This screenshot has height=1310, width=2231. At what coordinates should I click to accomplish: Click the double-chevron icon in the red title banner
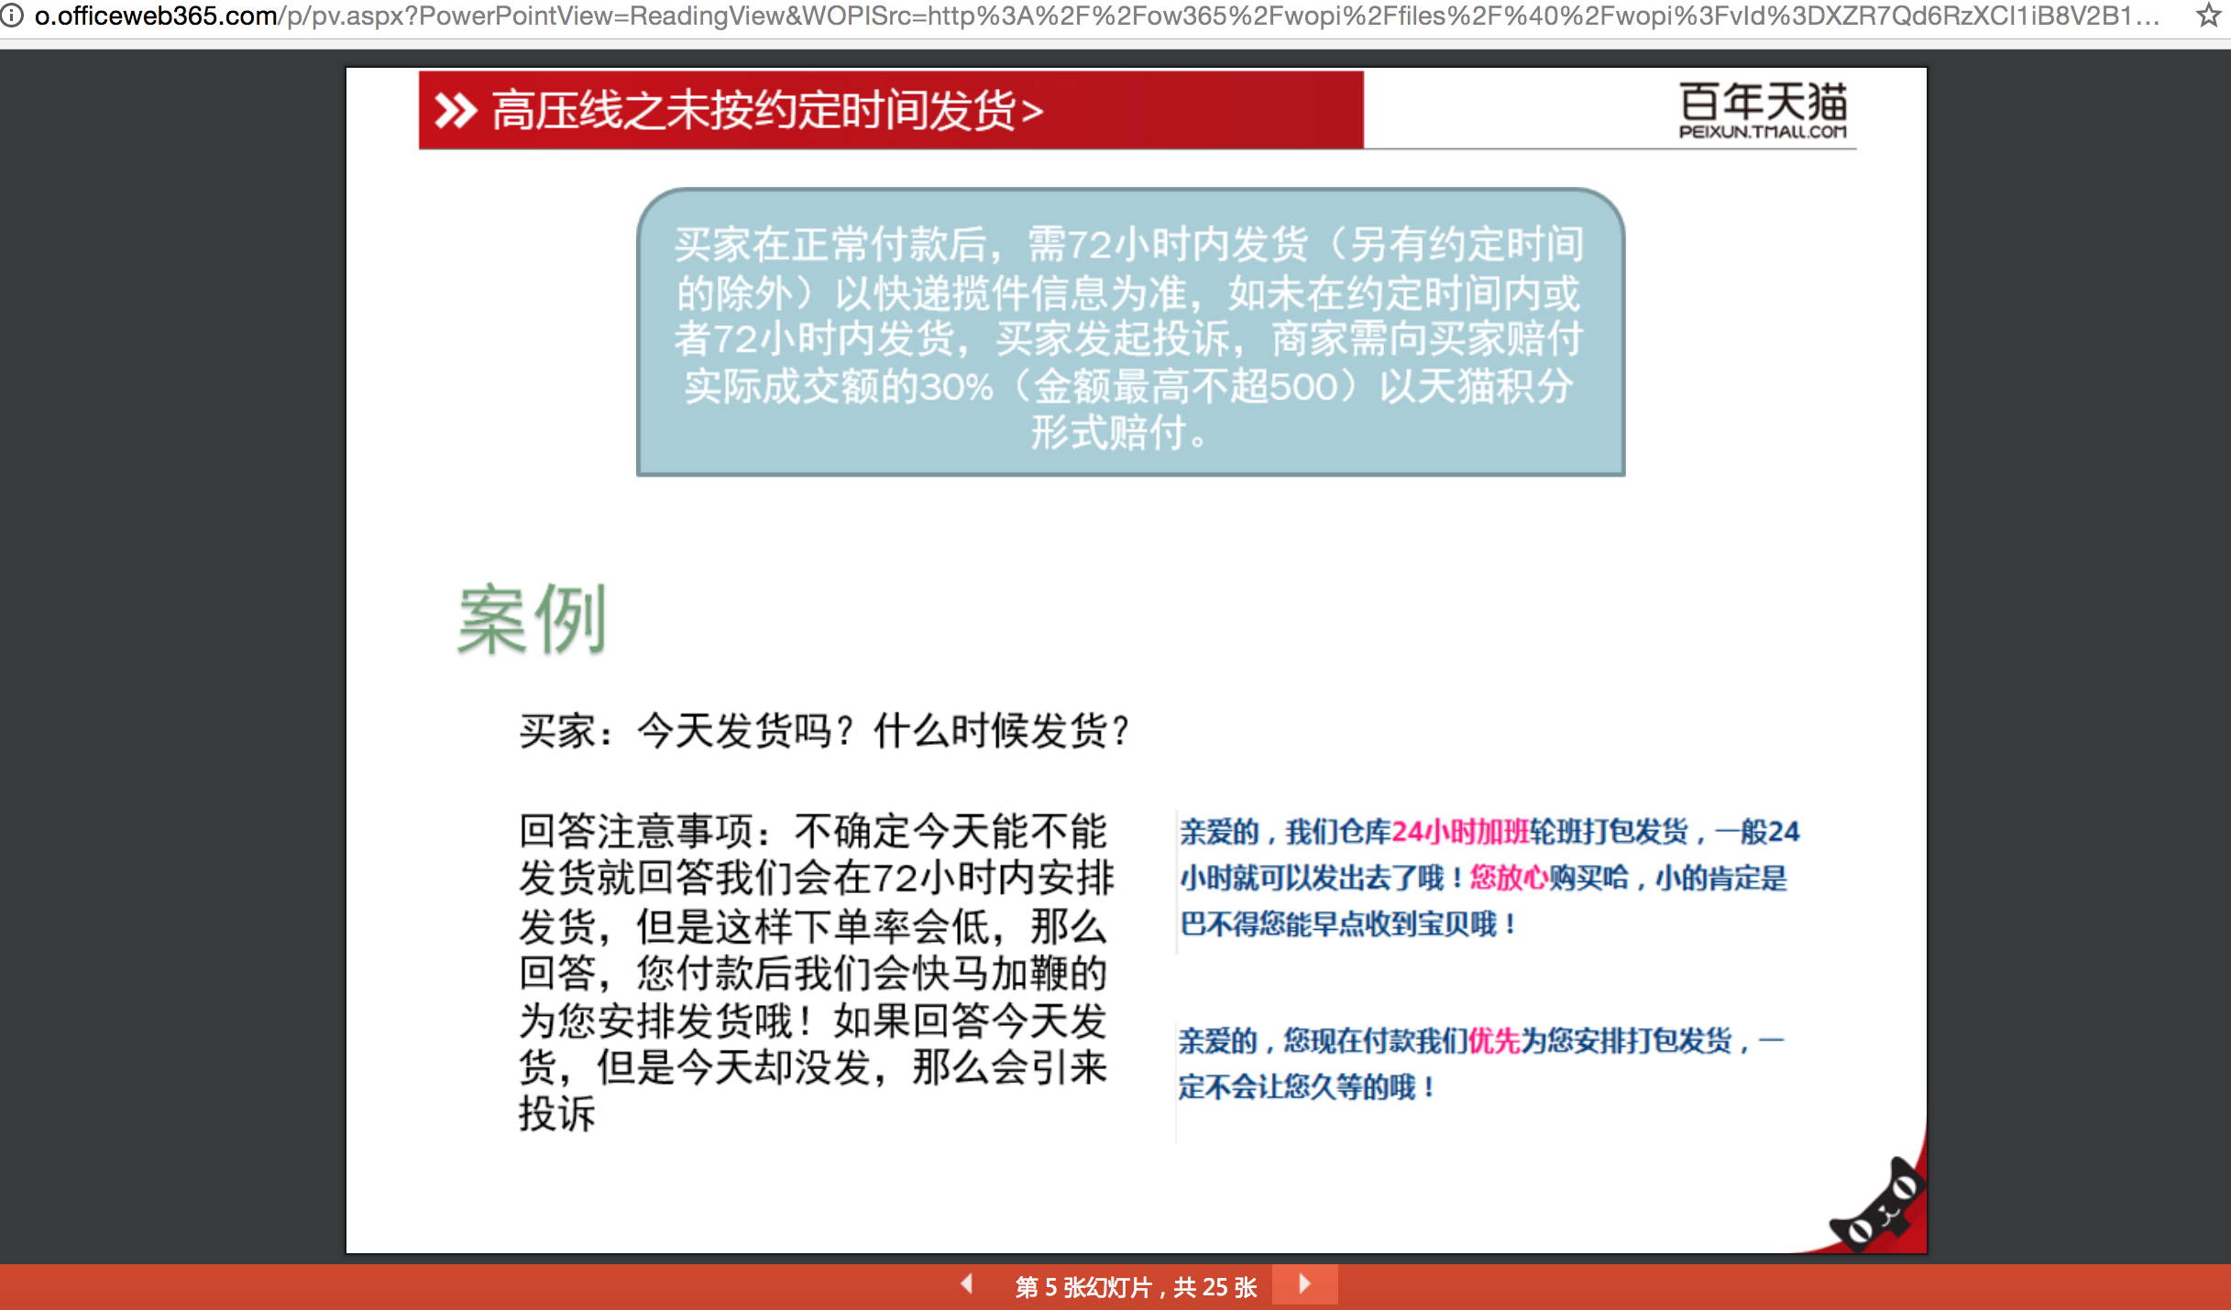click(x=456, y=111)
